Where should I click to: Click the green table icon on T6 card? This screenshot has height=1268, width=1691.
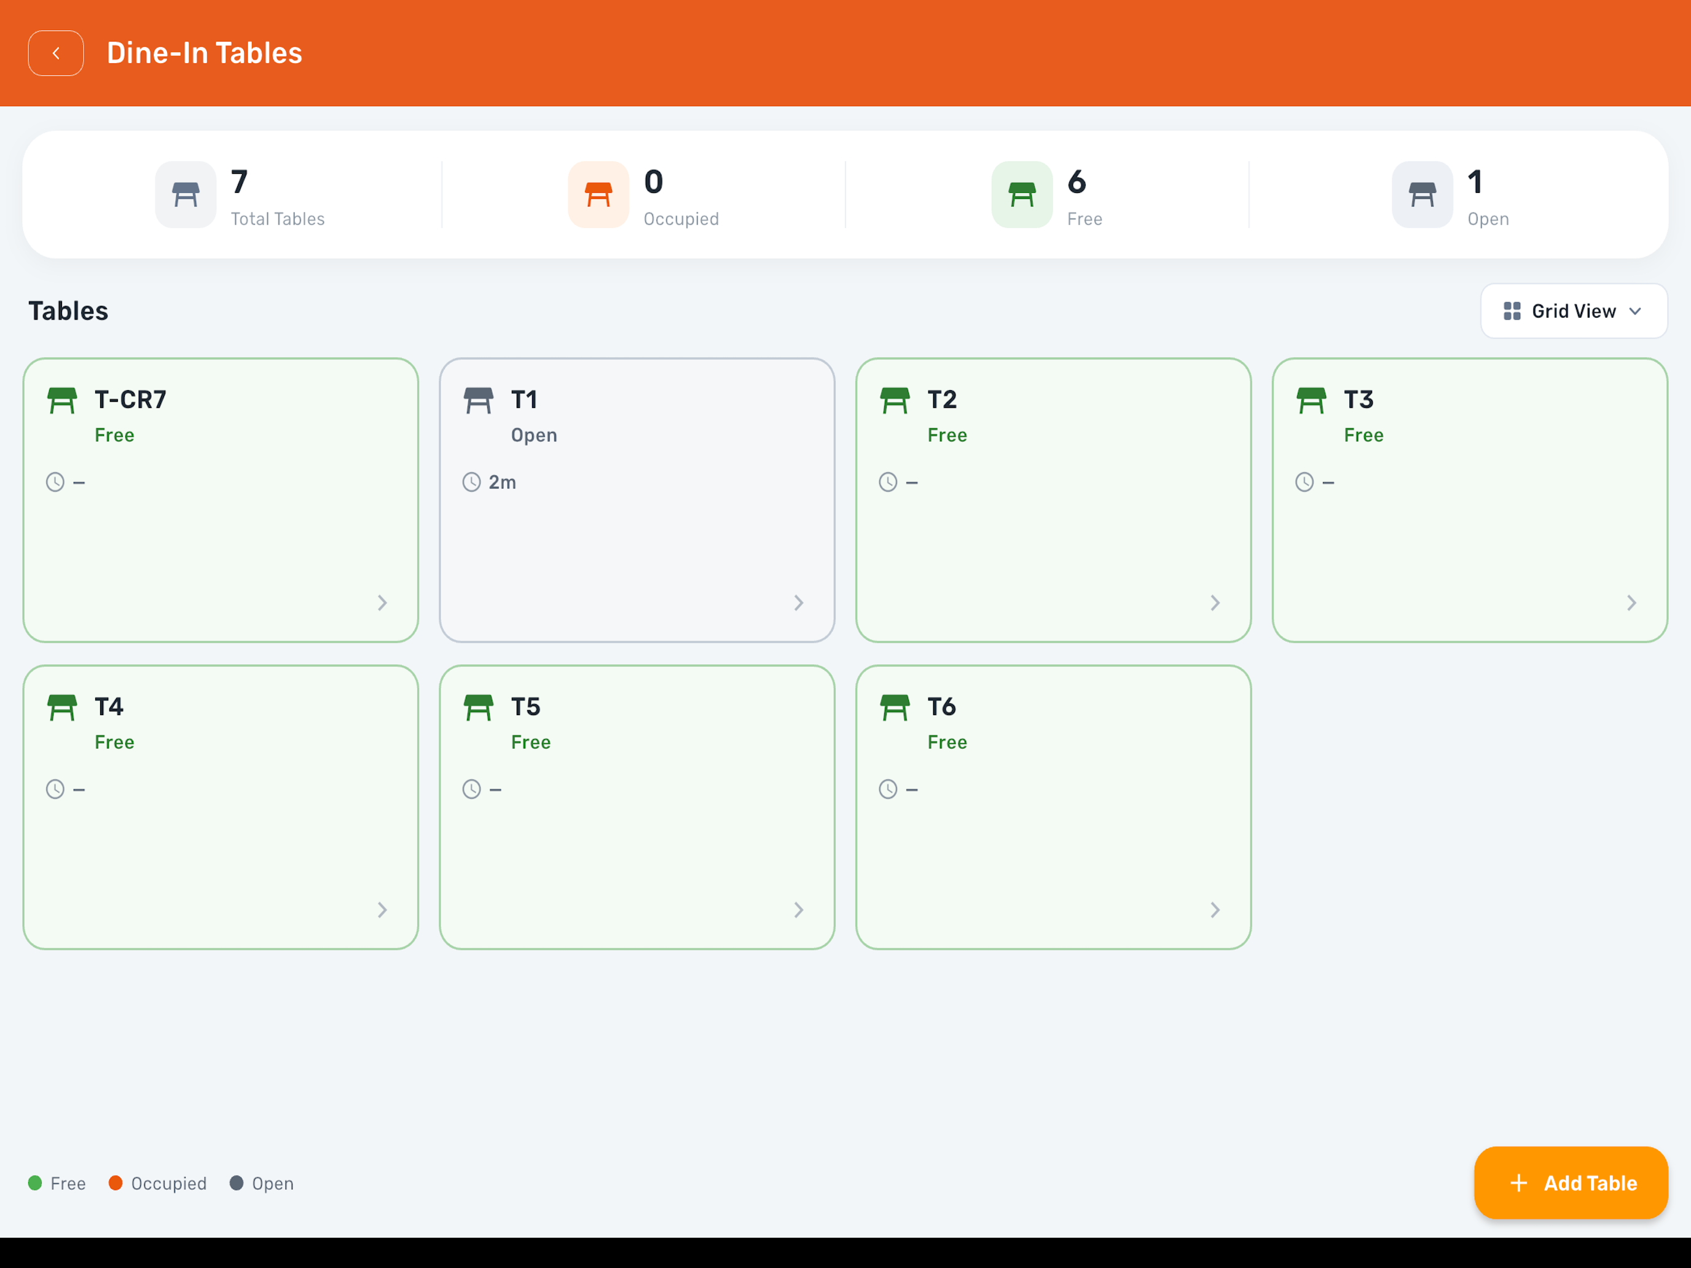click(895, 707)
